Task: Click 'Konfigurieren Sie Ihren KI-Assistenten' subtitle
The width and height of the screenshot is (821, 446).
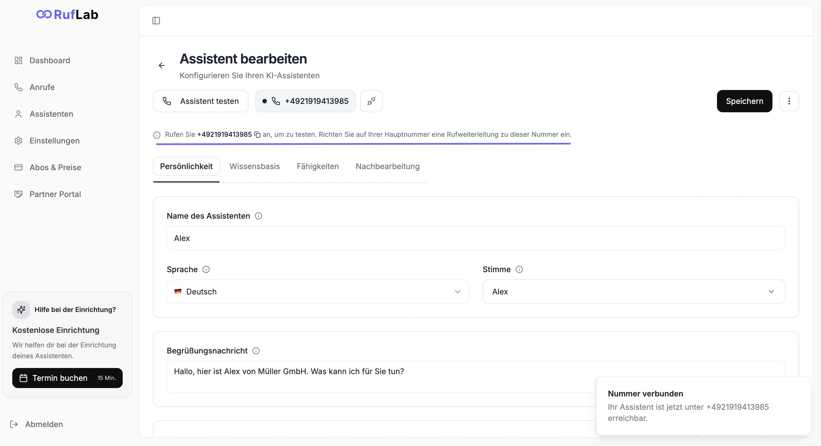Action: click(250, 76)
